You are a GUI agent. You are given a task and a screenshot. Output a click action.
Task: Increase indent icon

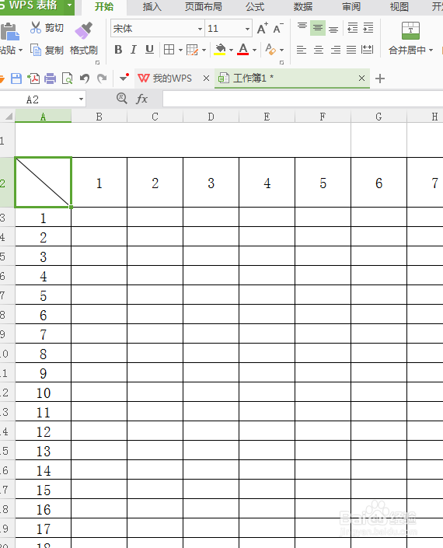[x=368, y=28]
